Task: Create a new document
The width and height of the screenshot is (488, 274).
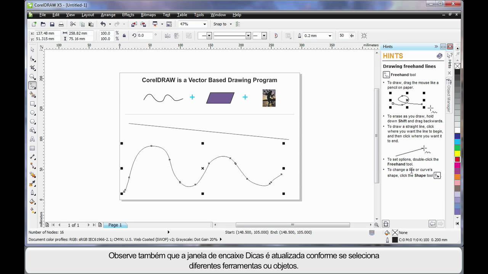Action: point(34,24)
